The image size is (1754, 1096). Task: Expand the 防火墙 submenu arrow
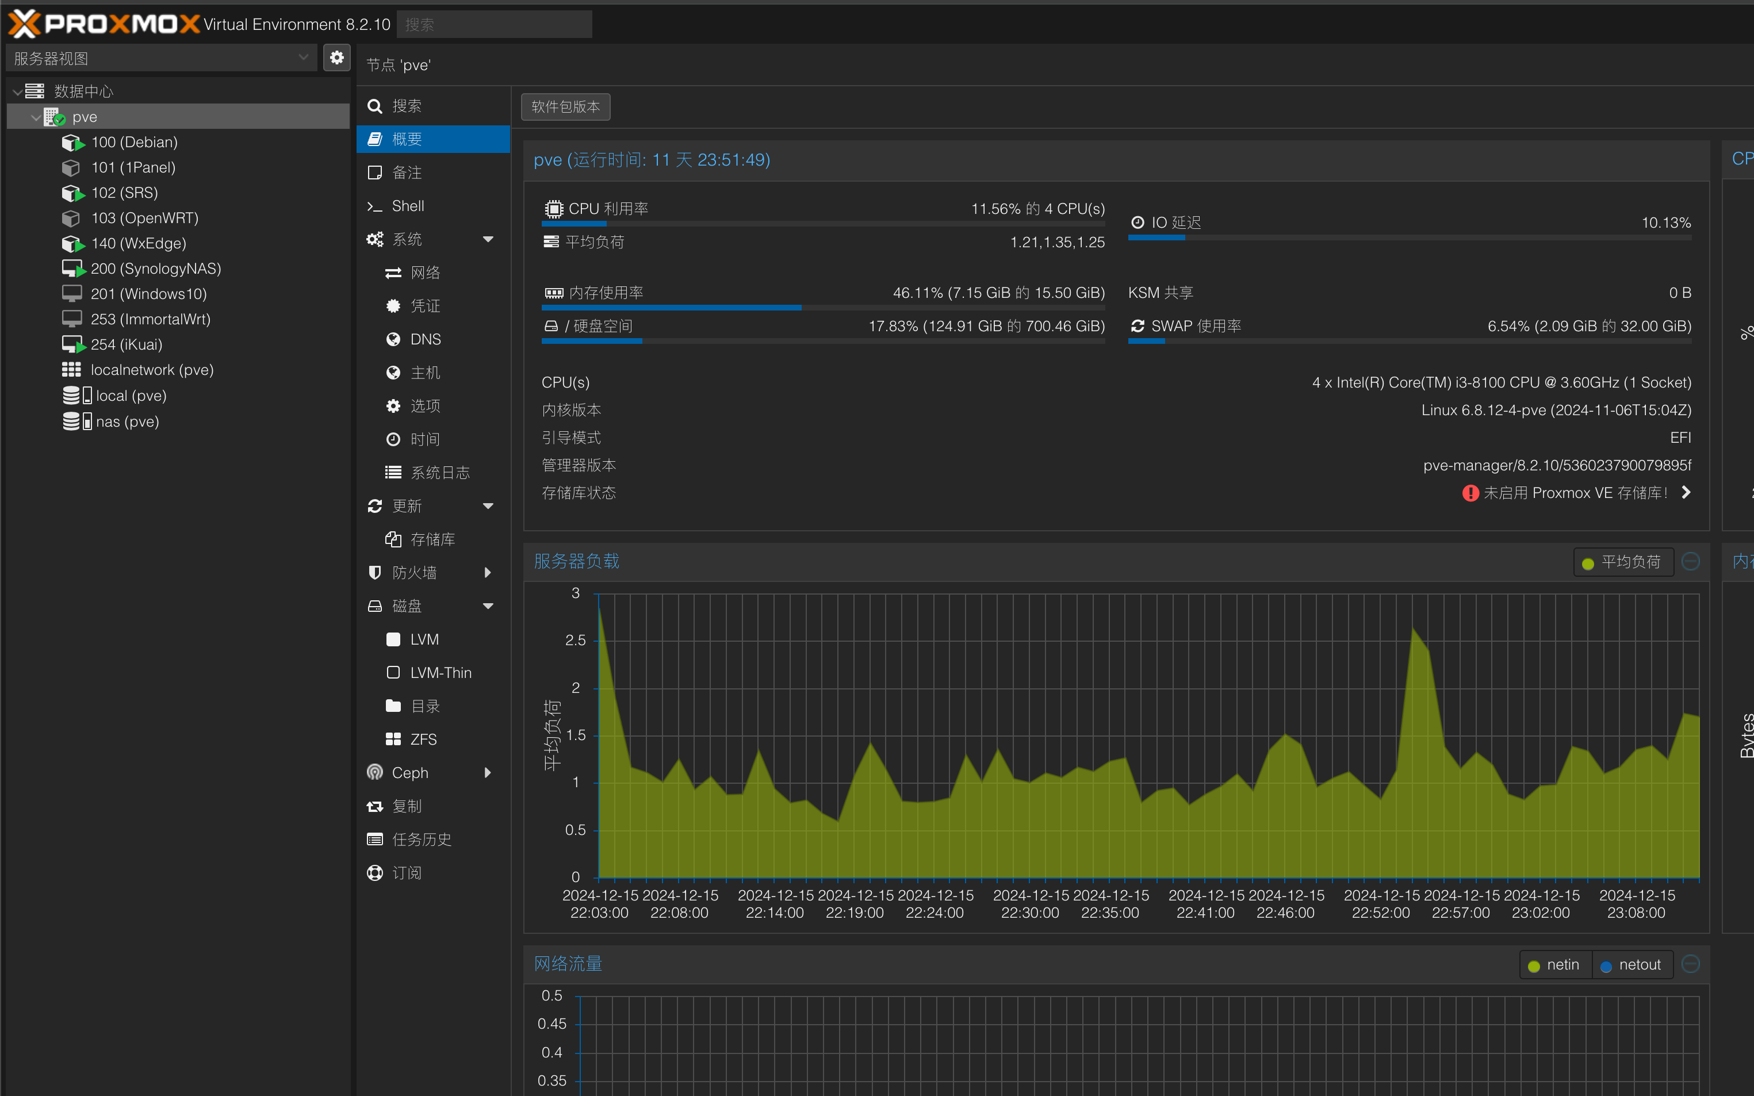tap(488, 573)
